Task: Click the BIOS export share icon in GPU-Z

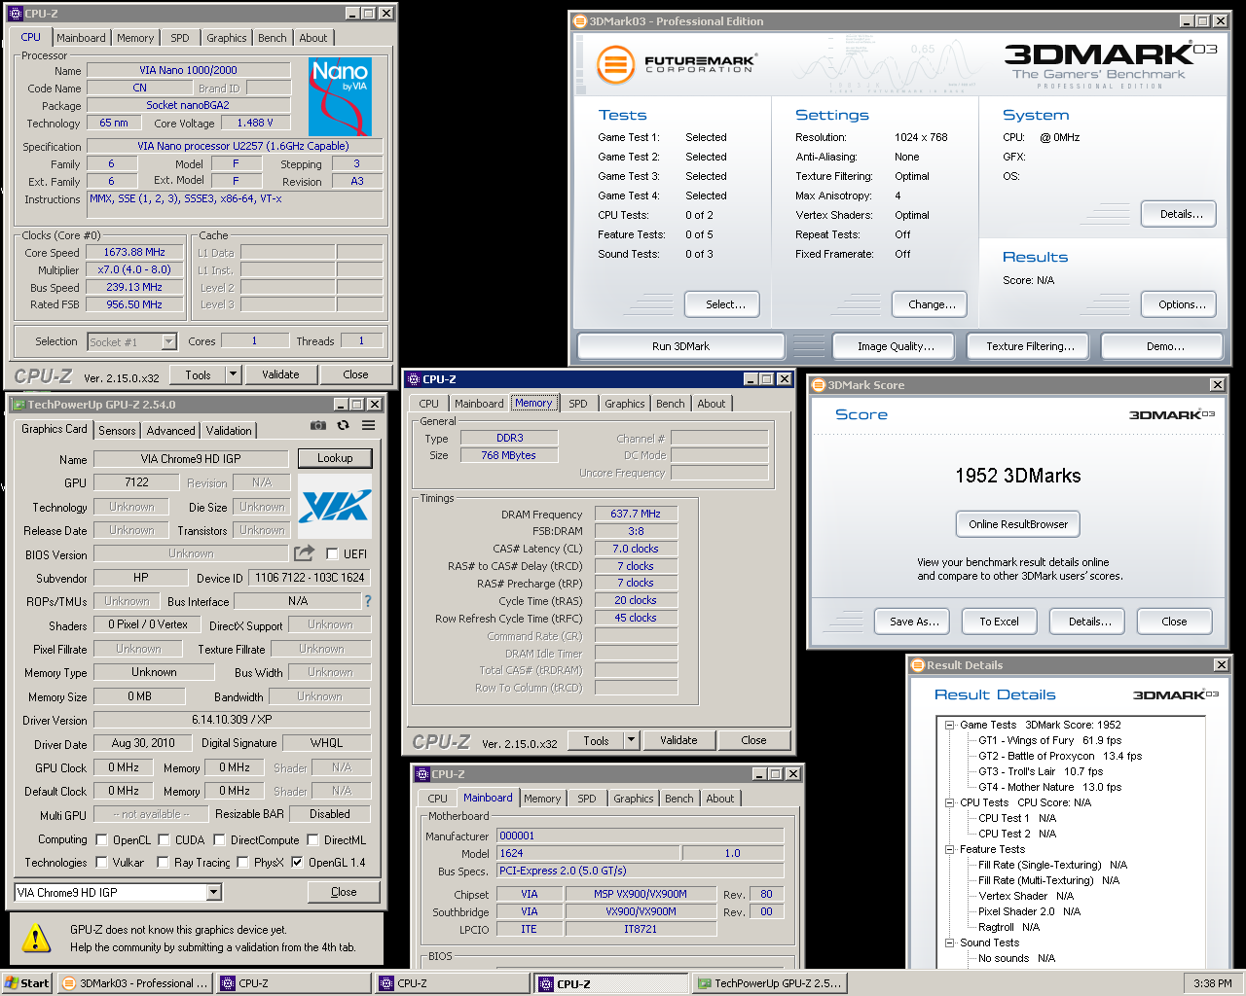Action: 305,553
